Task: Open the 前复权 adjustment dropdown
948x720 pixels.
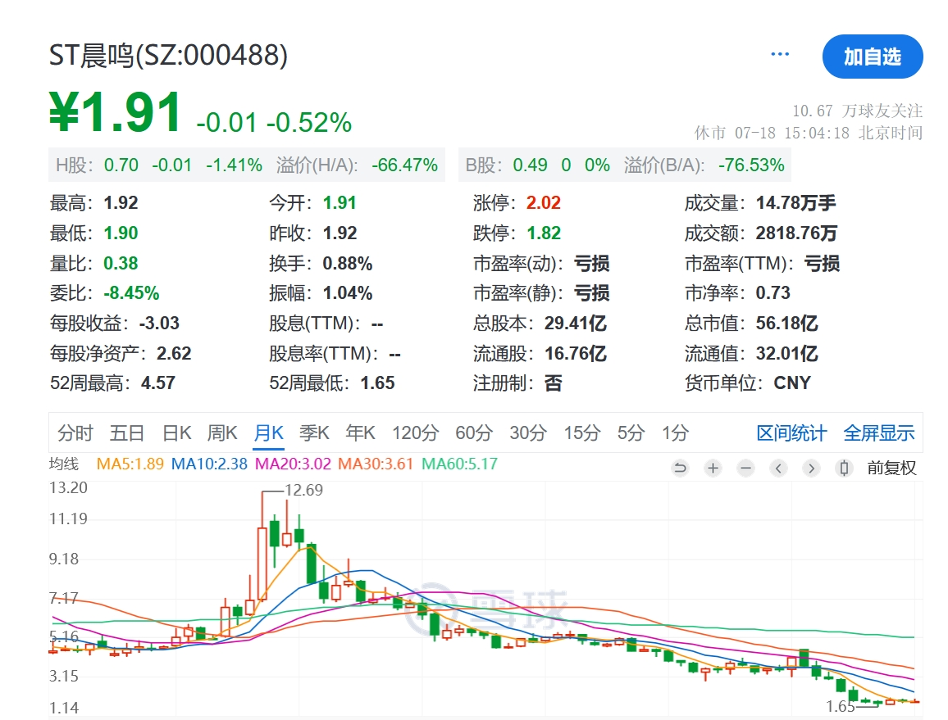Action: click(x=891, y=468)
